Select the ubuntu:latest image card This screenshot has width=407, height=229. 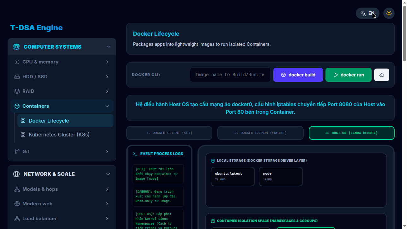(x=233, y=177)
